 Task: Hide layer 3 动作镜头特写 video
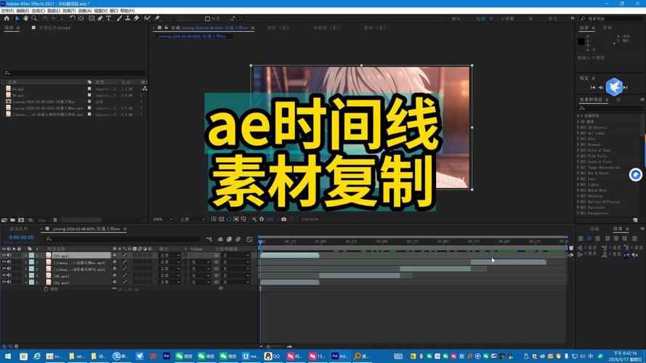coord(4,269)
